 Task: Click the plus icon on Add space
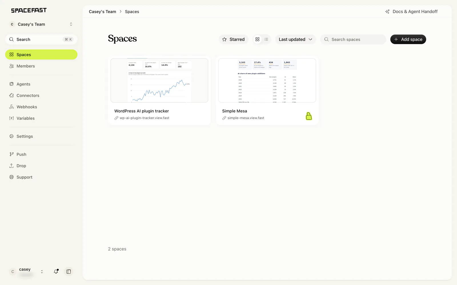click(x=396, y=39)
